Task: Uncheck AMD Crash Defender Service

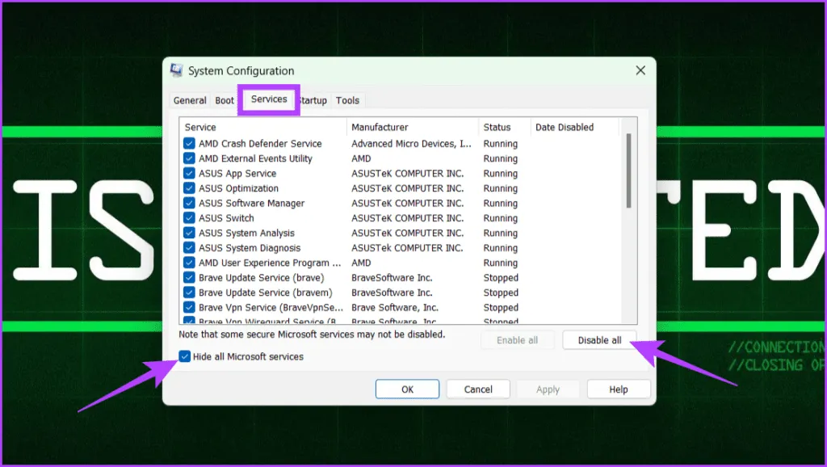Action: [x=189, y=144]
